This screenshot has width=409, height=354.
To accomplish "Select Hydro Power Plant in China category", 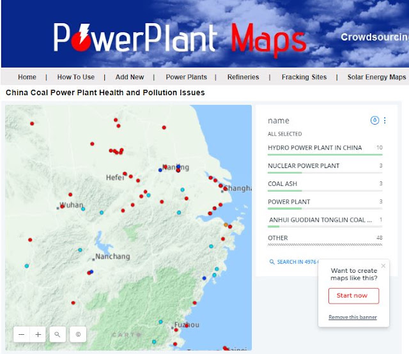I will [x=325, y=150].
